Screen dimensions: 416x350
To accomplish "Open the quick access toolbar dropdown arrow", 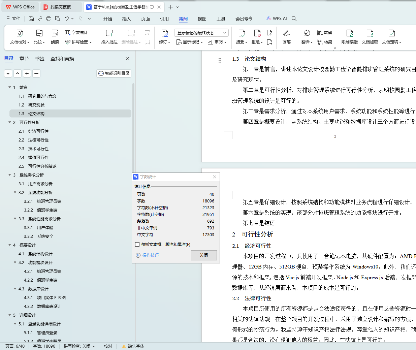I will 89,19.
